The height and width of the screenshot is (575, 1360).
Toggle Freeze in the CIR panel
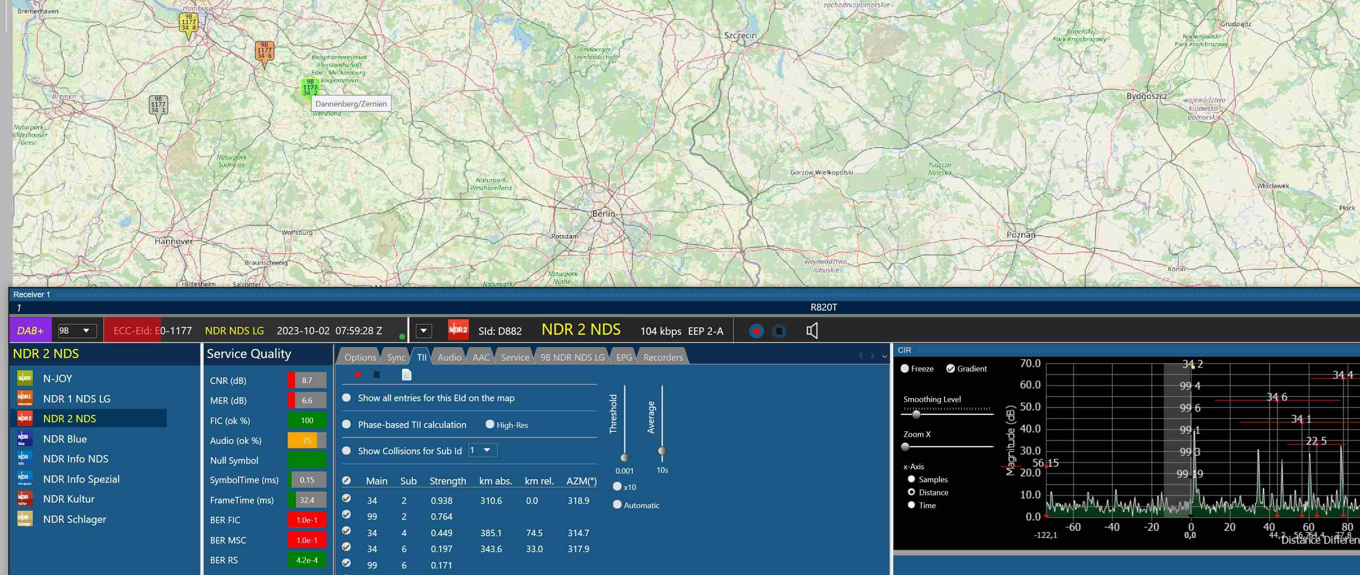click(x=905, y=368)
